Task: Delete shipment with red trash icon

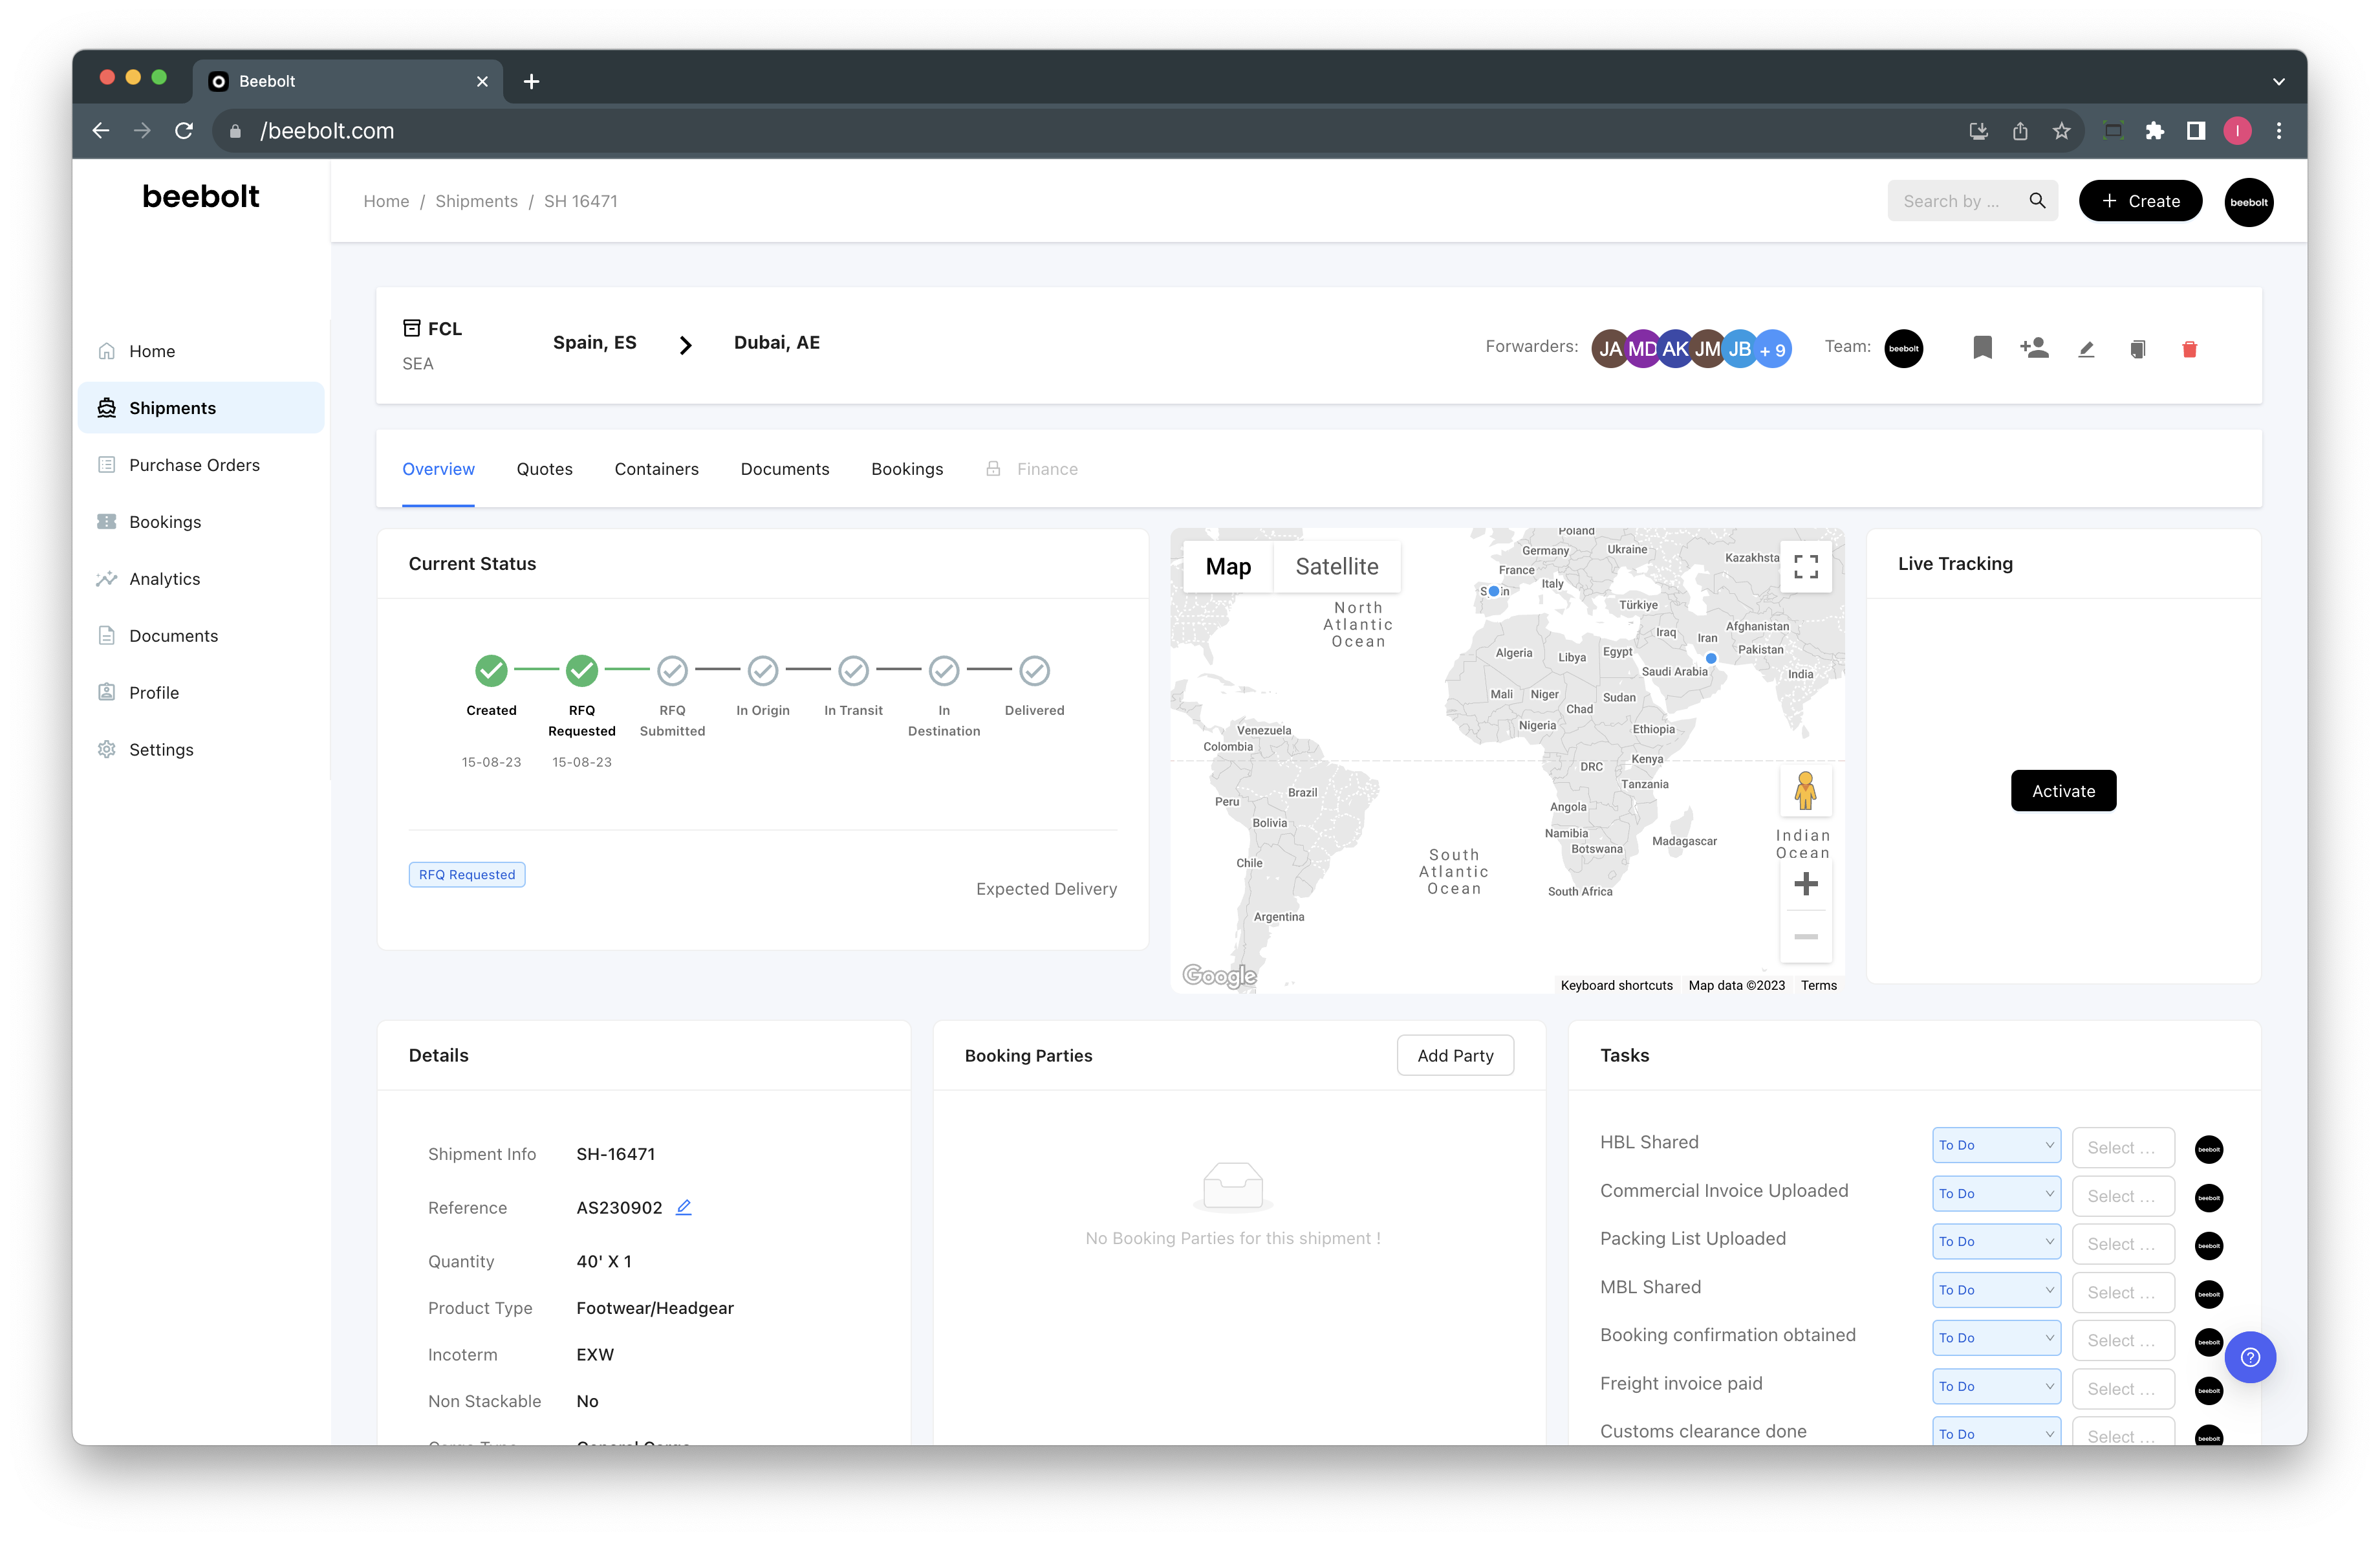Action: (2189, 349)
